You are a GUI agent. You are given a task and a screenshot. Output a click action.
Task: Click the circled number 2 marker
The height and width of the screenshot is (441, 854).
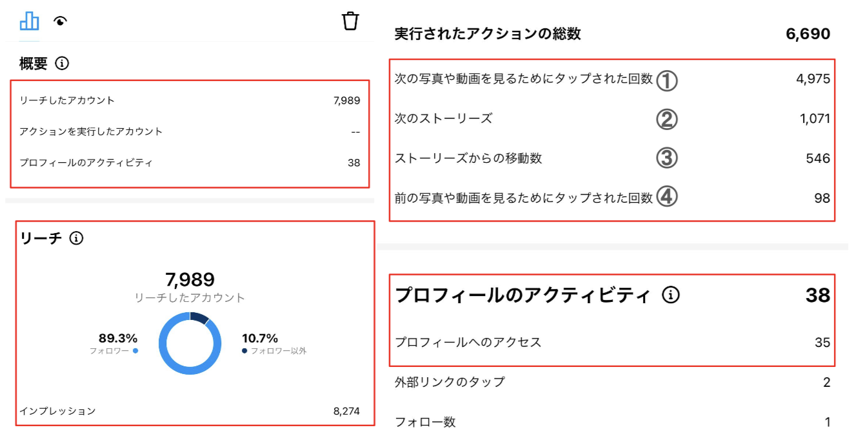click(x=667, y=119)
